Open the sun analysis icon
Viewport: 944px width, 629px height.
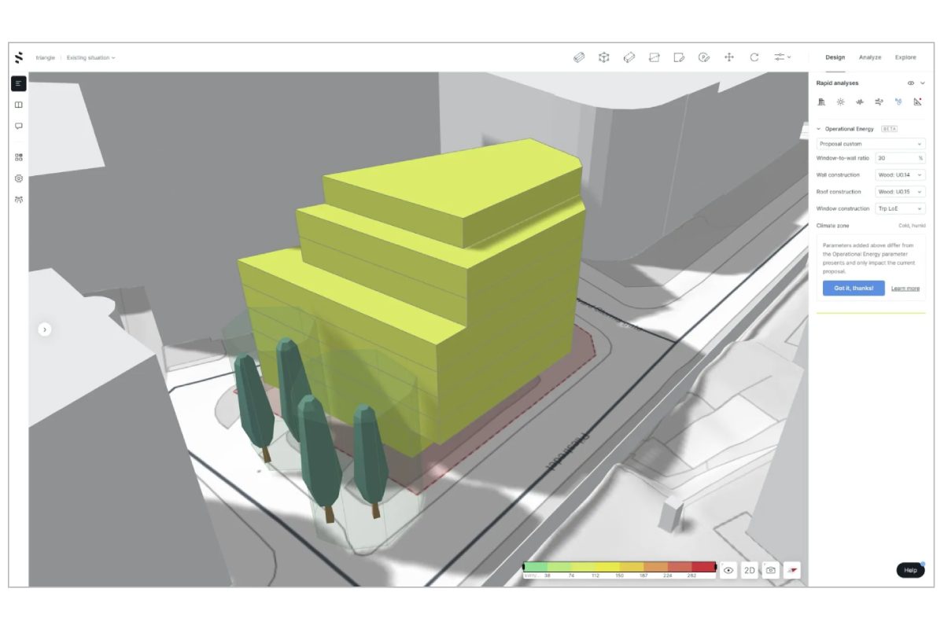[840, 102]
